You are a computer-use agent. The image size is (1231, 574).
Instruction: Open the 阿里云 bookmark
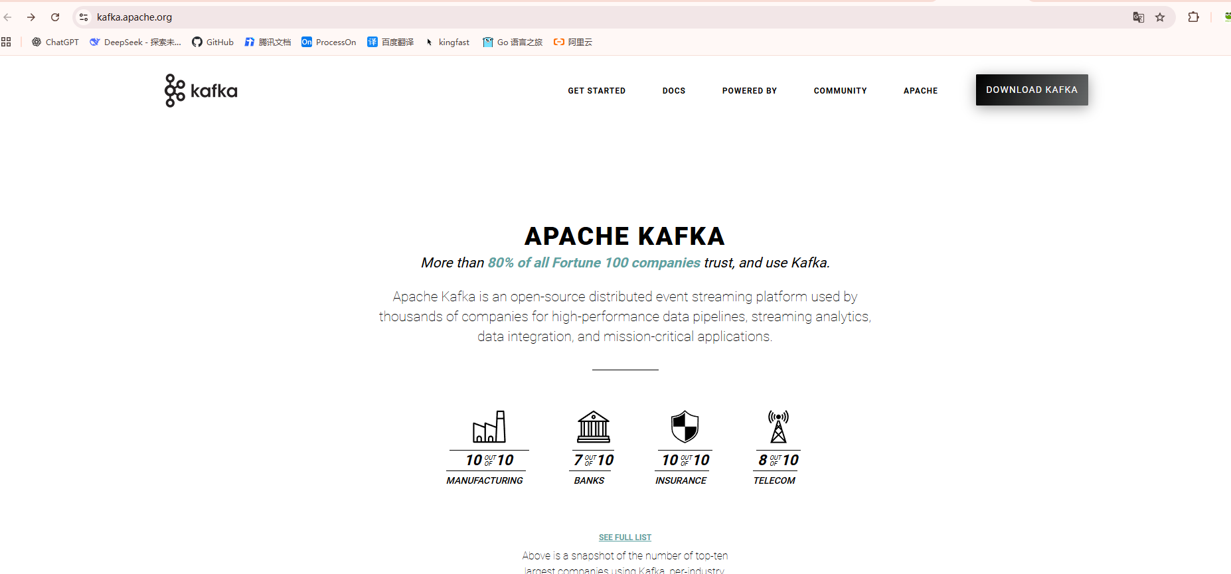(573, 42)
